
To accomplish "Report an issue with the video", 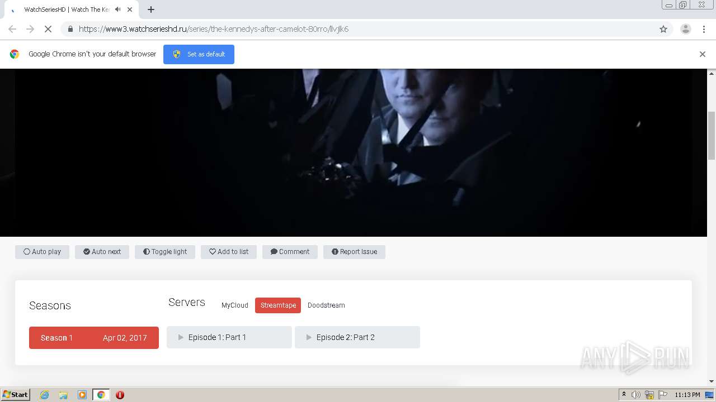I will coord(354,252).
